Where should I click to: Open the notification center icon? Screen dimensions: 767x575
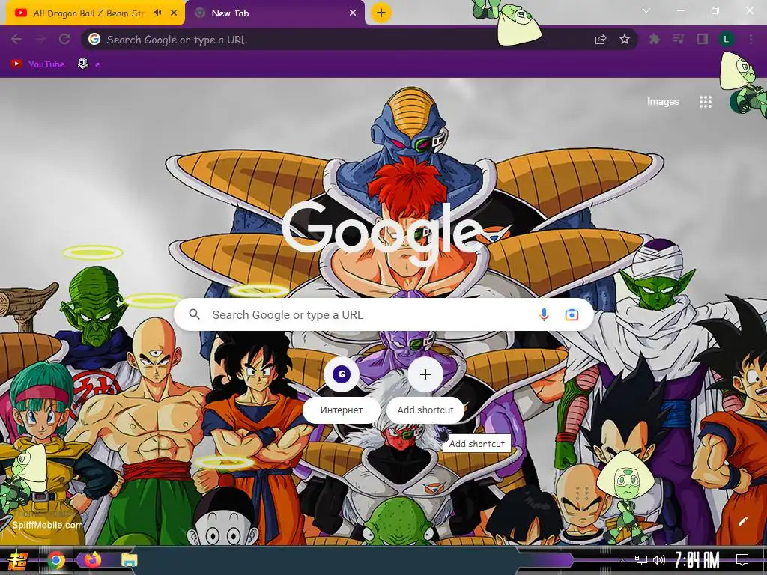742,560
